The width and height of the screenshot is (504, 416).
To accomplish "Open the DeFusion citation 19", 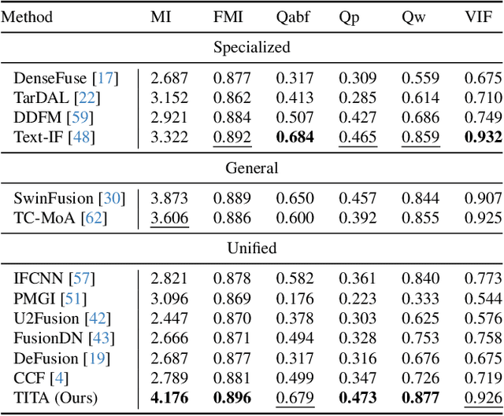I will coord(97,359).
